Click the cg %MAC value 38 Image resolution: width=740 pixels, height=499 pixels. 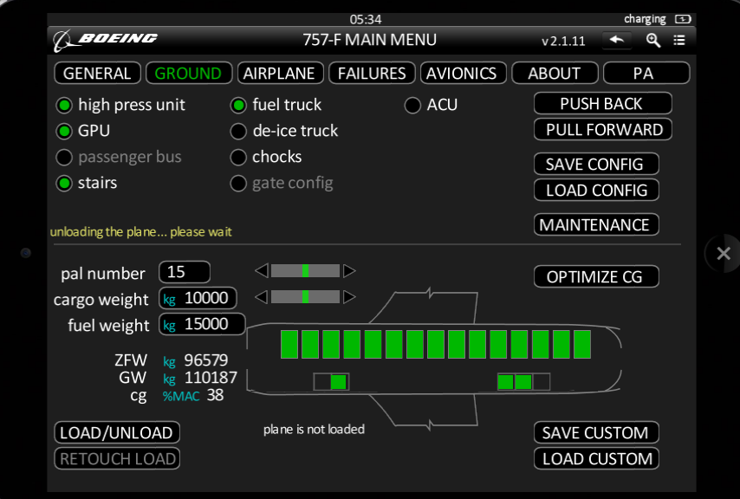[x=215, y=395]
